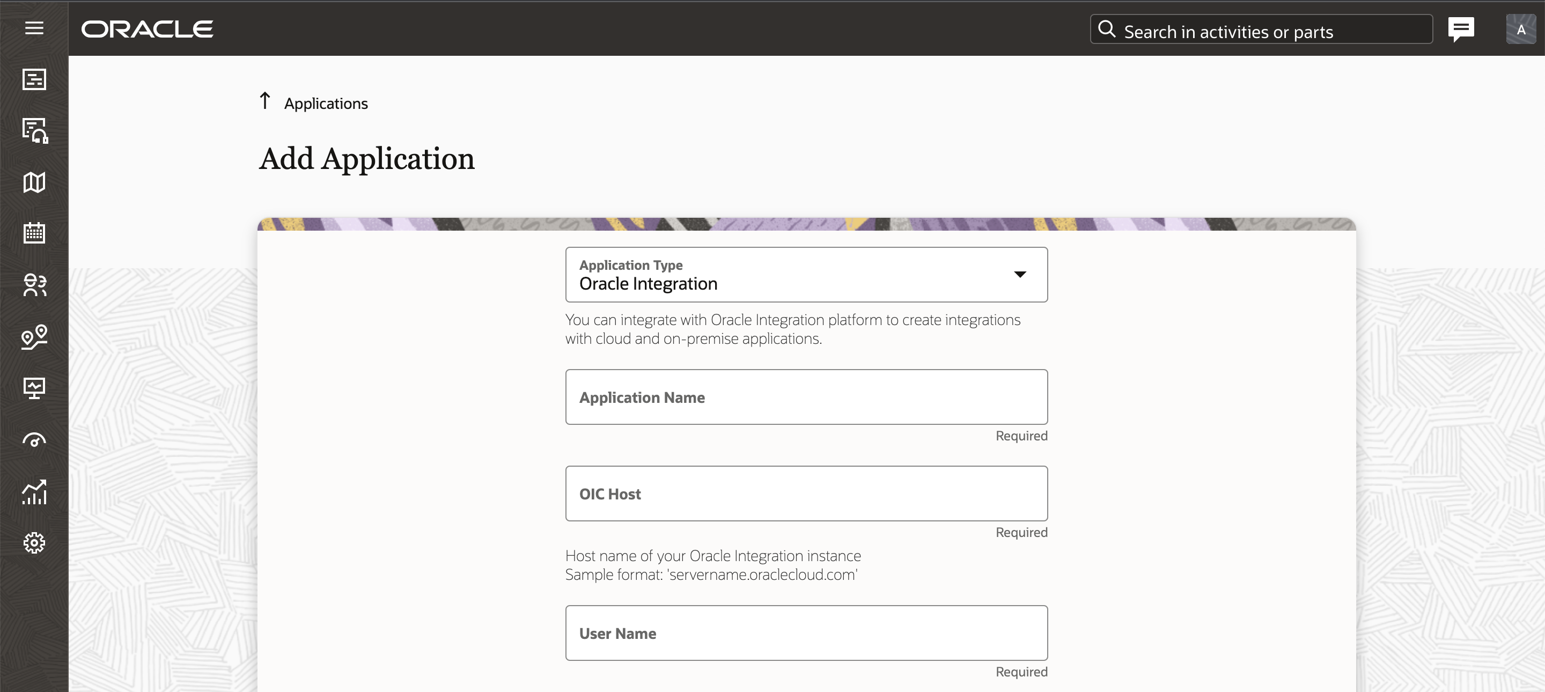Open the configuration gear icon
Viewport: 1545px width, 692px height.
[34, 543]
